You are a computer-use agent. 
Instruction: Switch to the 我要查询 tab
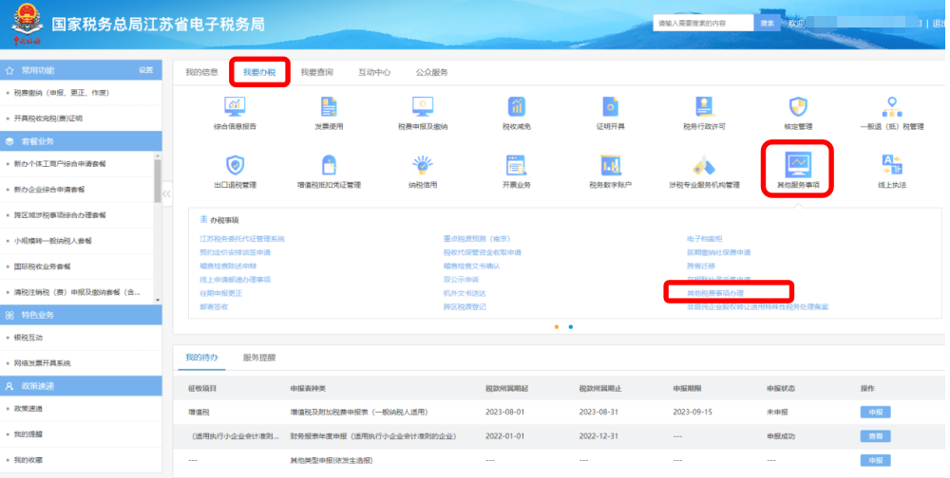(317, 72)
